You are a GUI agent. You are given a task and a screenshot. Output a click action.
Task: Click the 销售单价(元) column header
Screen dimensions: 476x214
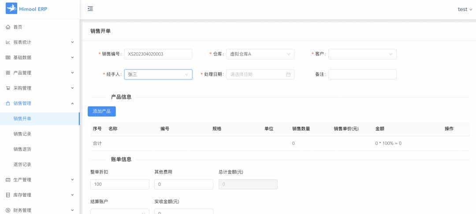tap(346, 129)
